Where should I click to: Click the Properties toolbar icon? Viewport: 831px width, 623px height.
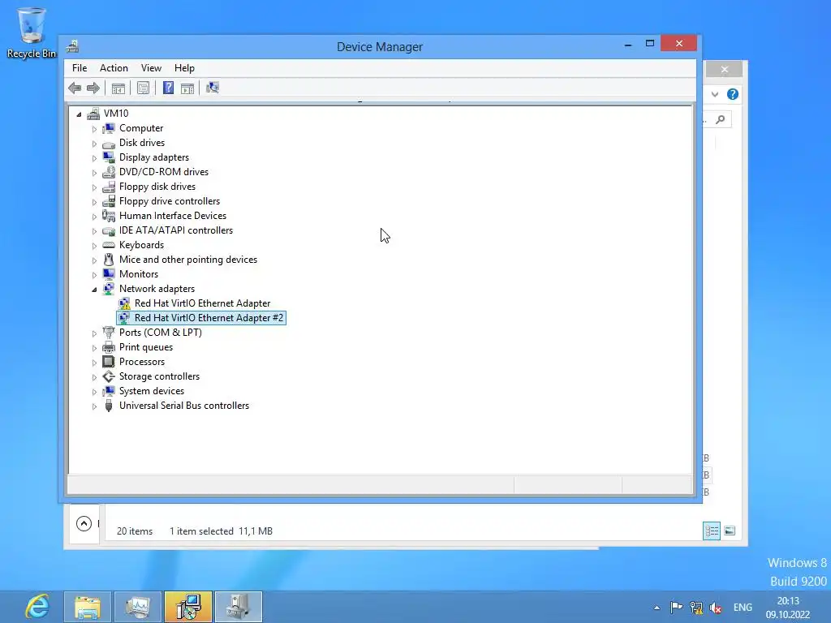click(143, 88)
